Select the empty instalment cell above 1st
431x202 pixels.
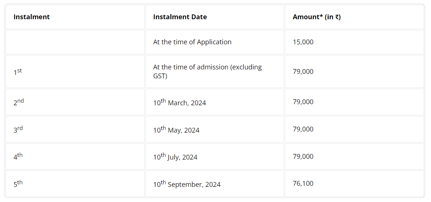pos(75,42)
